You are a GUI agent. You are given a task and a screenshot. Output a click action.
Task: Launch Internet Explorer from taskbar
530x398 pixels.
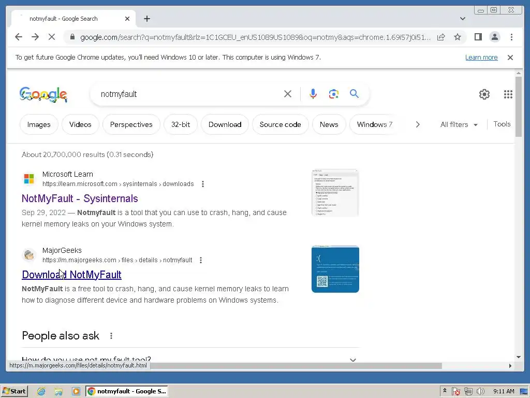click(41, 391)
